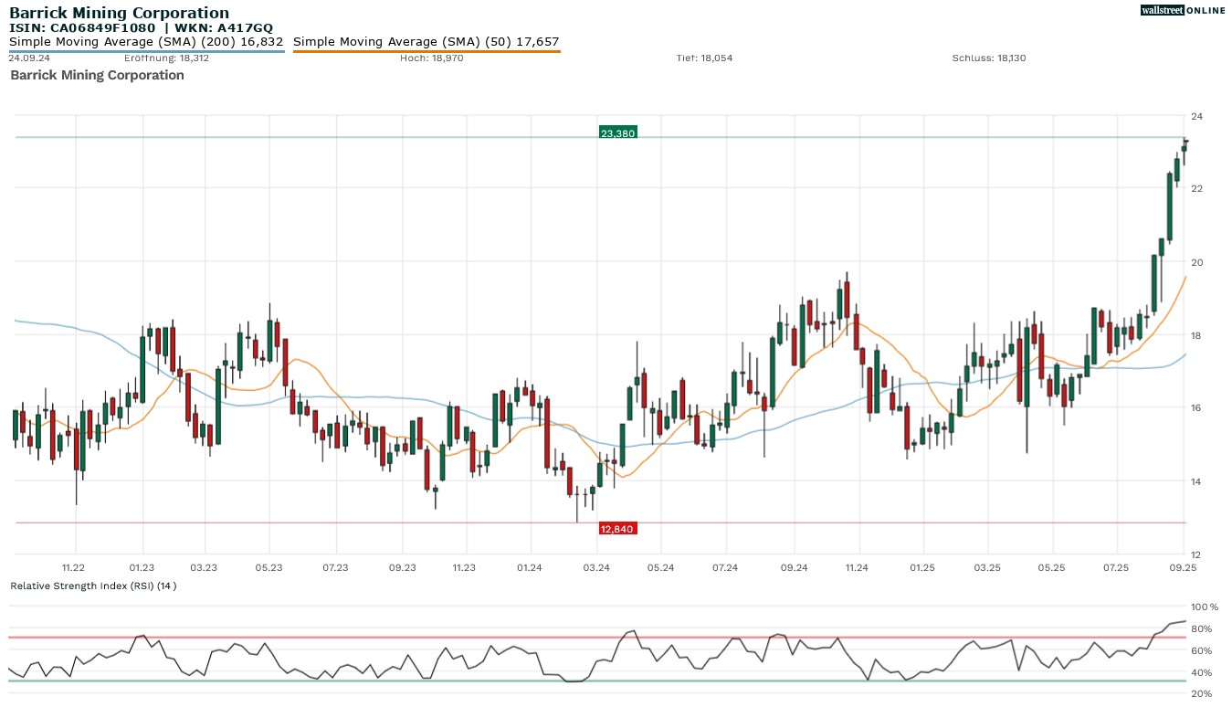Click the wallstreet ONLINE logo
This screenshot has width=1232, height=718.
click(x=1183, y=10)
